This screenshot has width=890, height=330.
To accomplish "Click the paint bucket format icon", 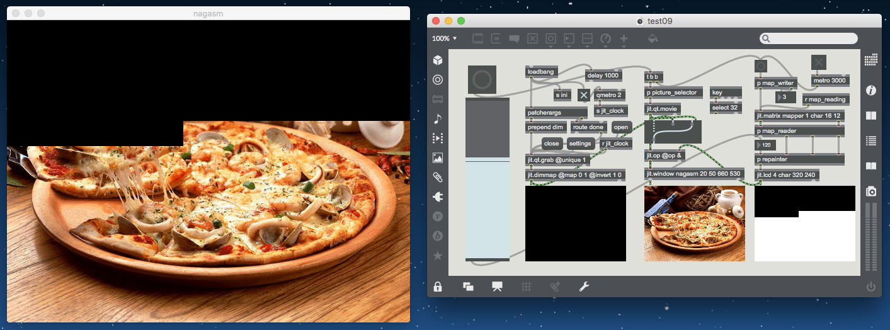I will click(x=653, y=38).
